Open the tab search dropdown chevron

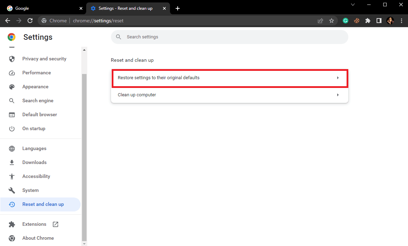[353, 5]
